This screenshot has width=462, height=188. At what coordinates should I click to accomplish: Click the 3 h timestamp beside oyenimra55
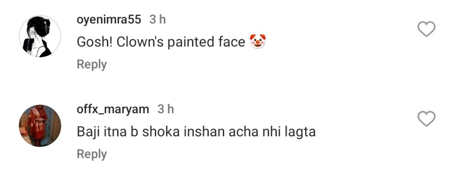(x=157, y=20)
